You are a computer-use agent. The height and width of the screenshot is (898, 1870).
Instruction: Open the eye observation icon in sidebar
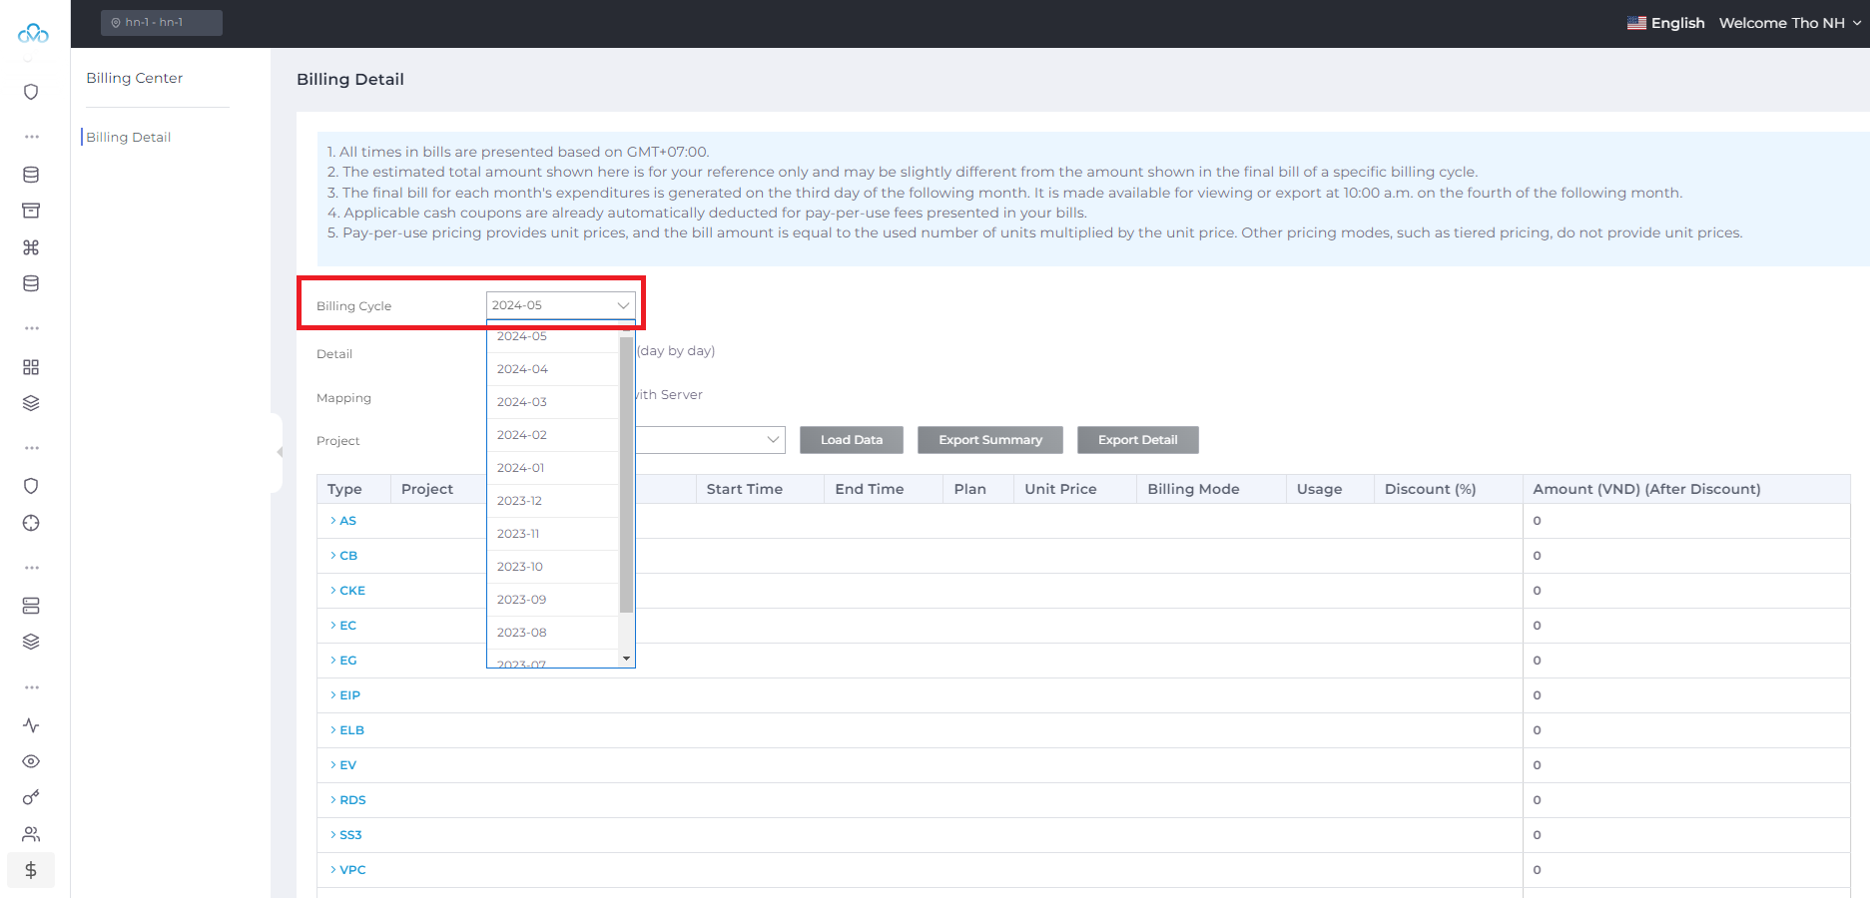point(31,761)
